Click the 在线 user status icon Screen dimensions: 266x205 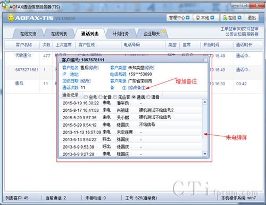tap(225, 18)
